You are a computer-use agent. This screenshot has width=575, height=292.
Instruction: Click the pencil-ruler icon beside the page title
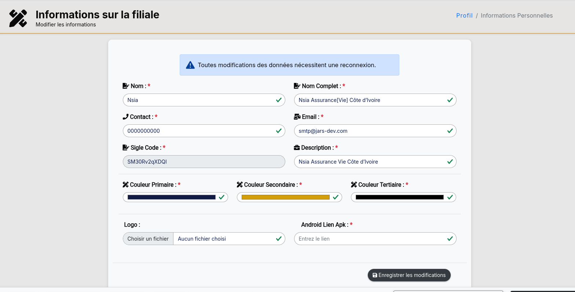[x=18, y=18]
